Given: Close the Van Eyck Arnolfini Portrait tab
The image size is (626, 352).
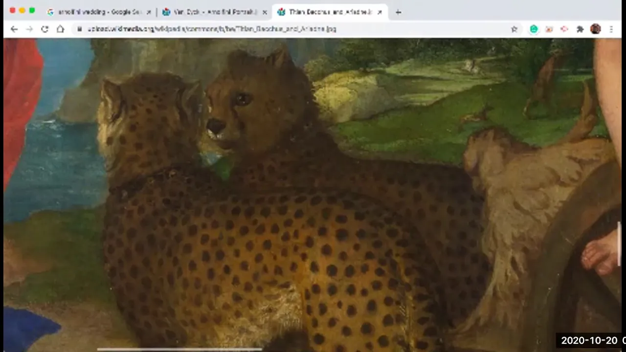Looking at the screenshot, I should (265, 12).
